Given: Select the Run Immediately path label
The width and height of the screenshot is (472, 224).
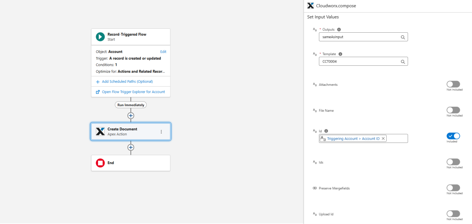Looking at the screenshot, I should click(131, 105).
